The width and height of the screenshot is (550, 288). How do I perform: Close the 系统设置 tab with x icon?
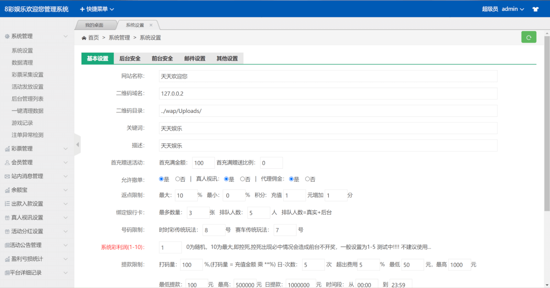[x=151, y=25]
